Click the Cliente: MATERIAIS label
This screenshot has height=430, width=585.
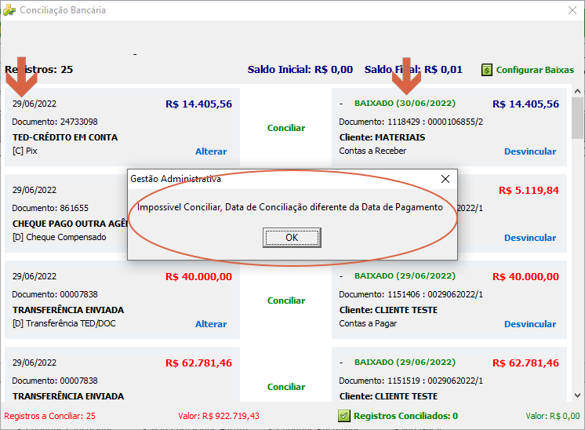click(382, 137)
